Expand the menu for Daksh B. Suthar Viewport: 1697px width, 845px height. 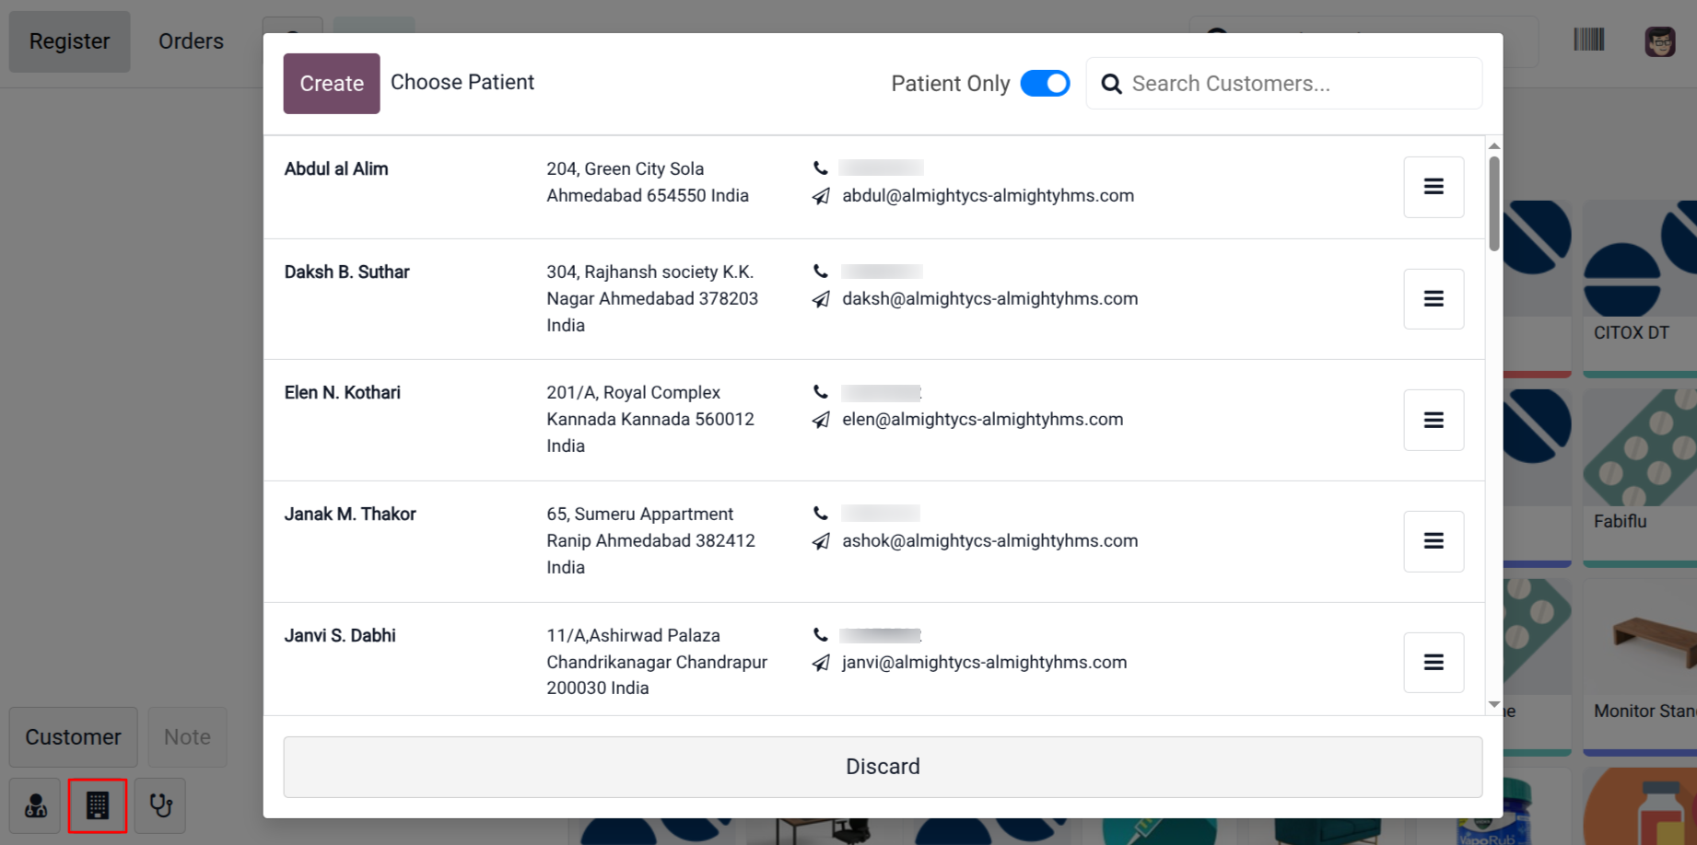point(1434,299)
